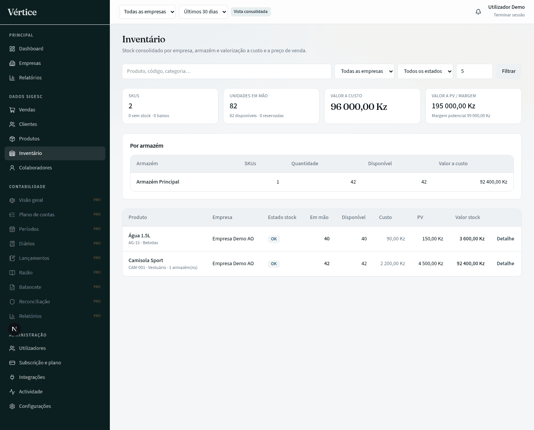This screenshot has width=534, height=430.
Task: Click the Dashboard sidebar icon
Action: click(12, 49)
